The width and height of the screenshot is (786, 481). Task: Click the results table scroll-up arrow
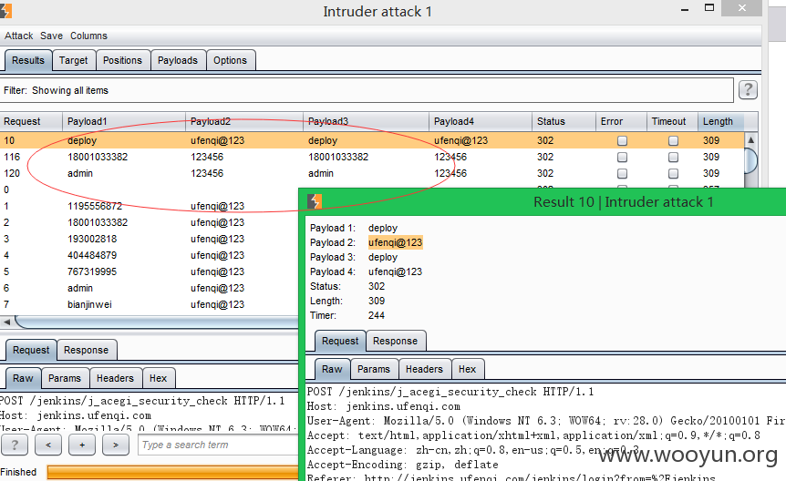[x=751, y=139]
